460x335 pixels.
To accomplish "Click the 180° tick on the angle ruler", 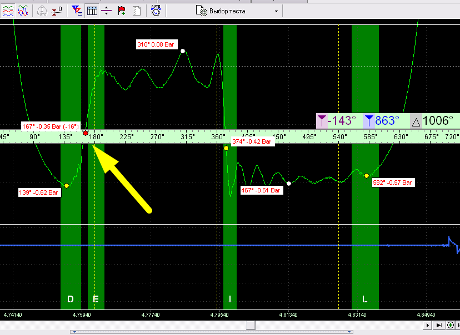I will point(96,137).
